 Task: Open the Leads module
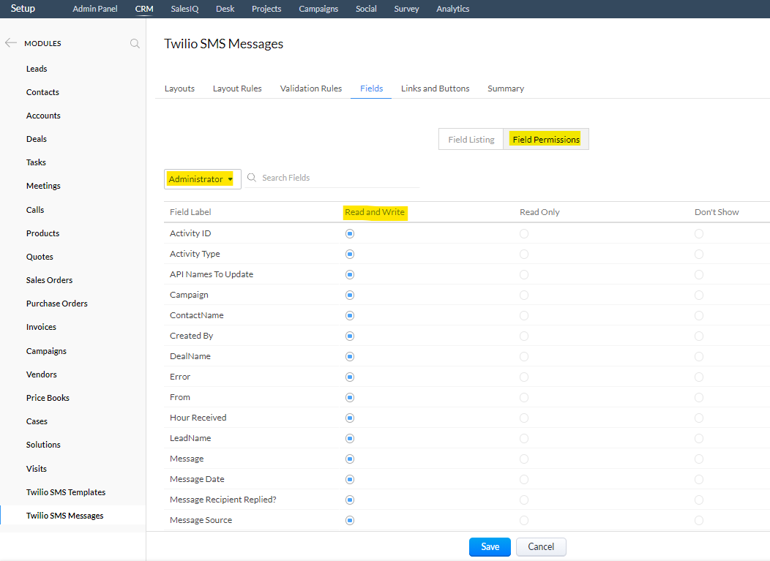pos(37,69)
